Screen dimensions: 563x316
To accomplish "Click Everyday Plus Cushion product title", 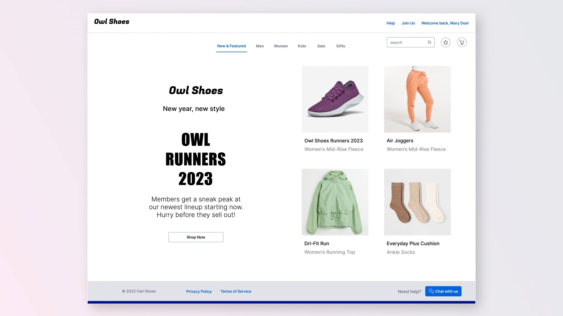I will click(413, 243).
